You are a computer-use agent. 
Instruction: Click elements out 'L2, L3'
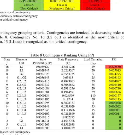coord(21,96)
